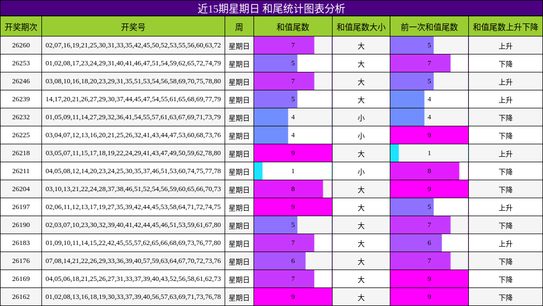The image size is (543, 306).
Task: Click the 和值尾数 bar showing 6 in row 26176
Action: 280,261
